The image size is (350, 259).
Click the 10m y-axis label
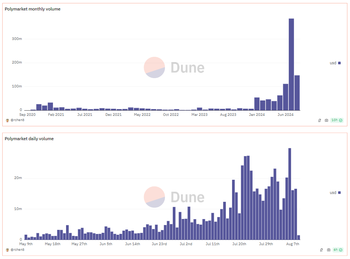pyautogui.click(x=18, y=209)
